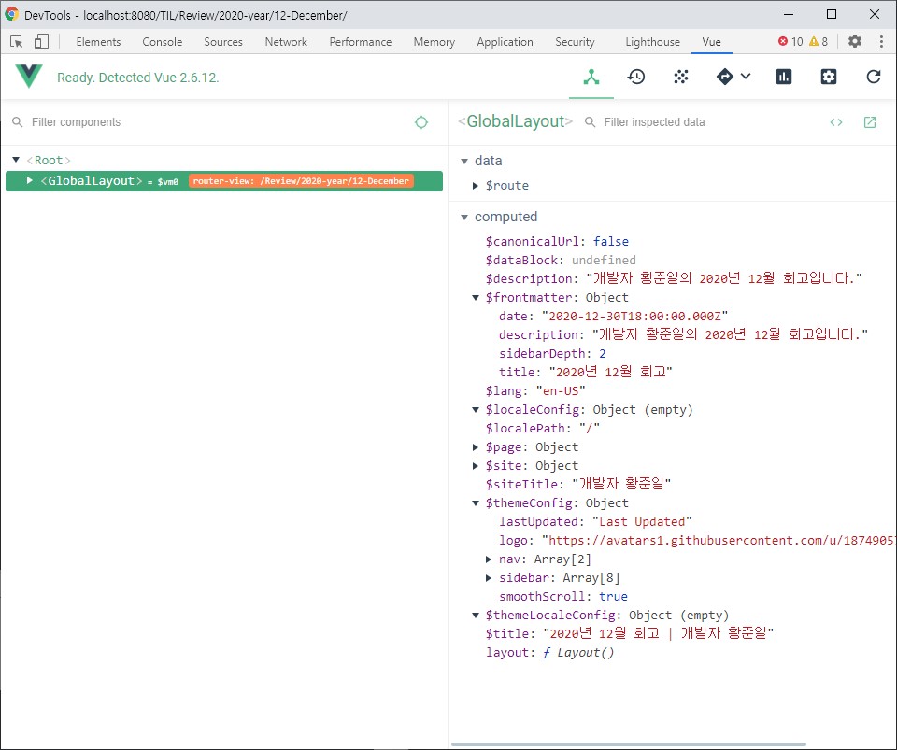Open the Vue performance chart icon

point(784,77)
